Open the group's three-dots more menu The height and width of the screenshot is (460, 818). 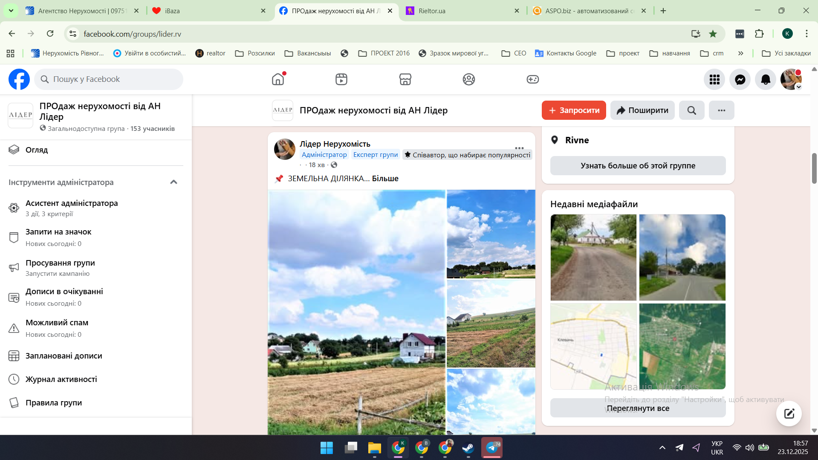[x=721, y=110]
